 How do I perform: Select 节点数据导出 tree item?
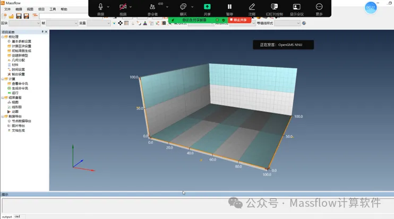click(x=22, y=121)
